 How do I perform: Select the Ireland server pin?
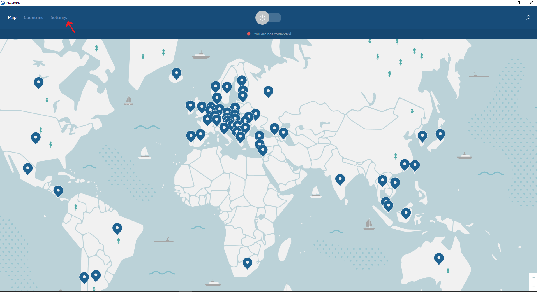(x=190, y=106)
